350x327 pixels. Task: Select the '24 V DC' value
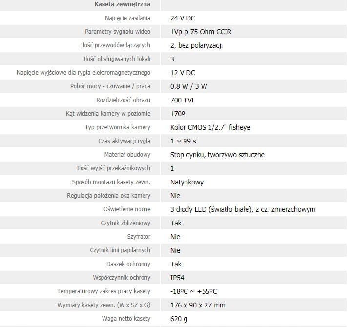pos(183,18)
